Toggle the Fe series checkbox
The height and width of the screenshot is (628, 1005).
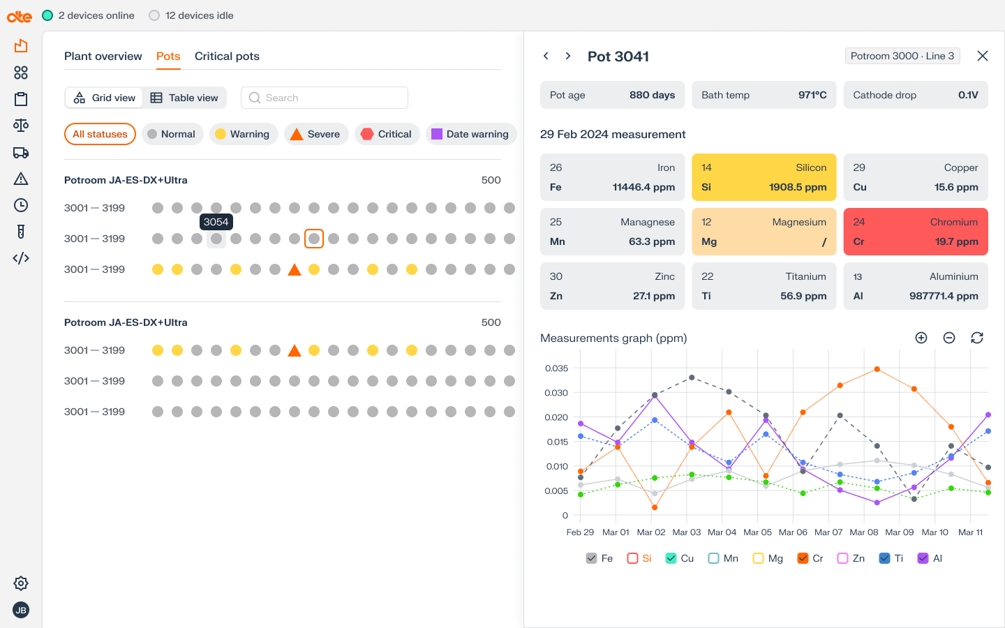point(592,558)
